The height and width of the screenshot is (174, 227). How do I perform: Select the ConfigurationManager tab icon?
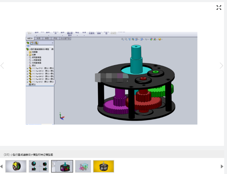point(36,43)
